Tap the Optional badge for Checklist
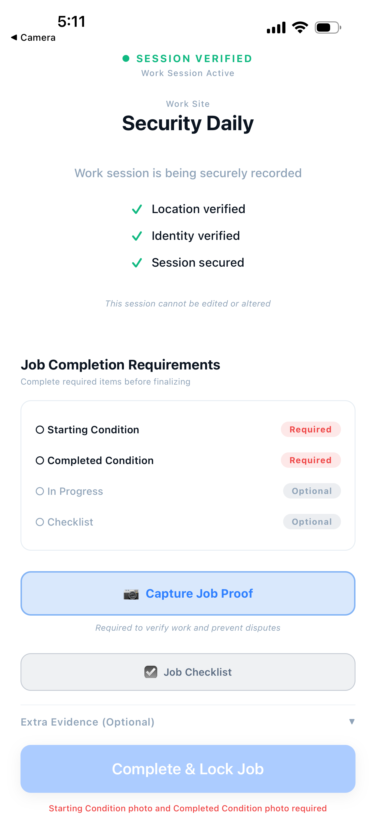This screenshot has height=817, width=376. coord(312,522)
